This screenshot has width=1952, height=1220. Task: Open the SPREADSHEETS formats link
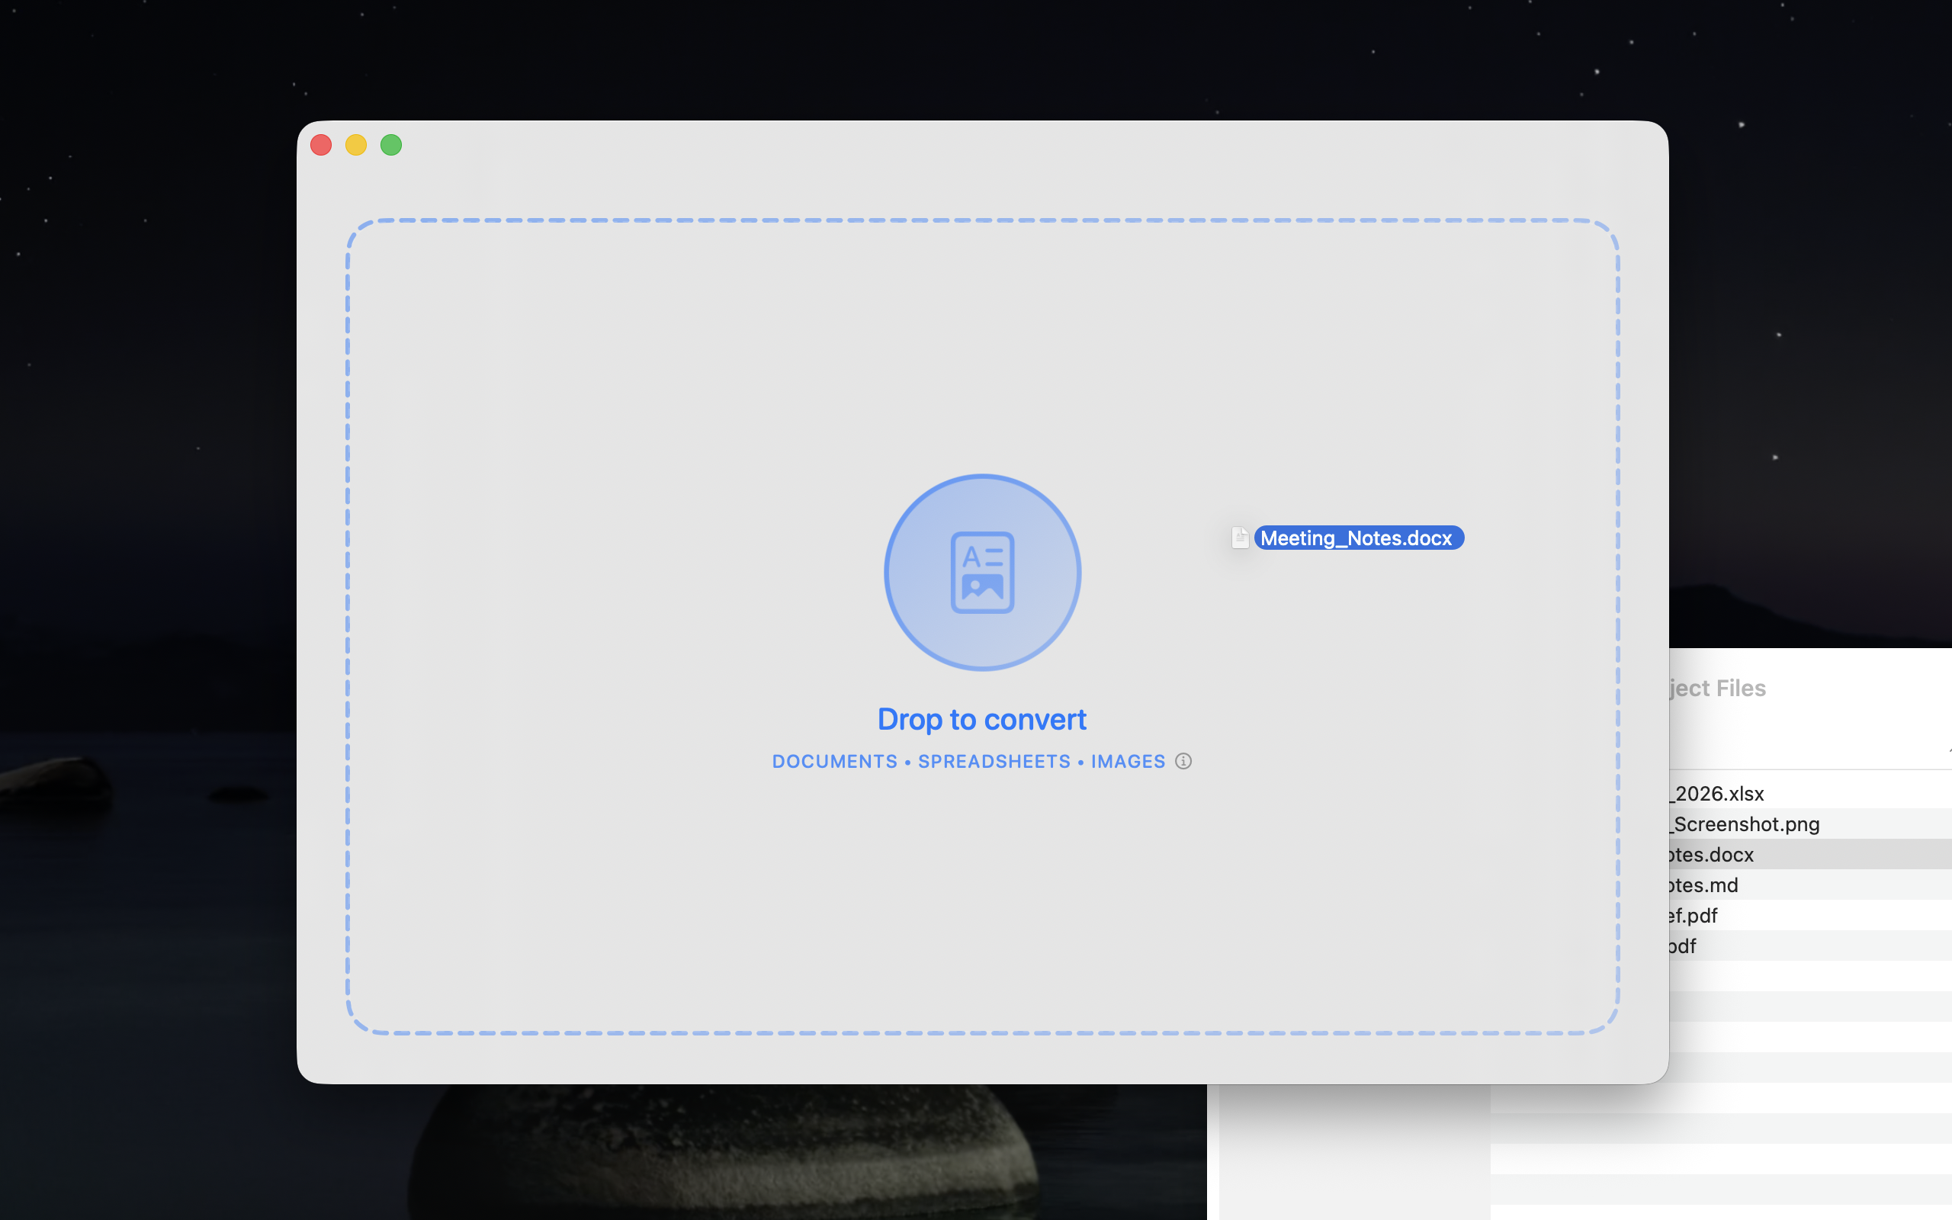[994, 761]
